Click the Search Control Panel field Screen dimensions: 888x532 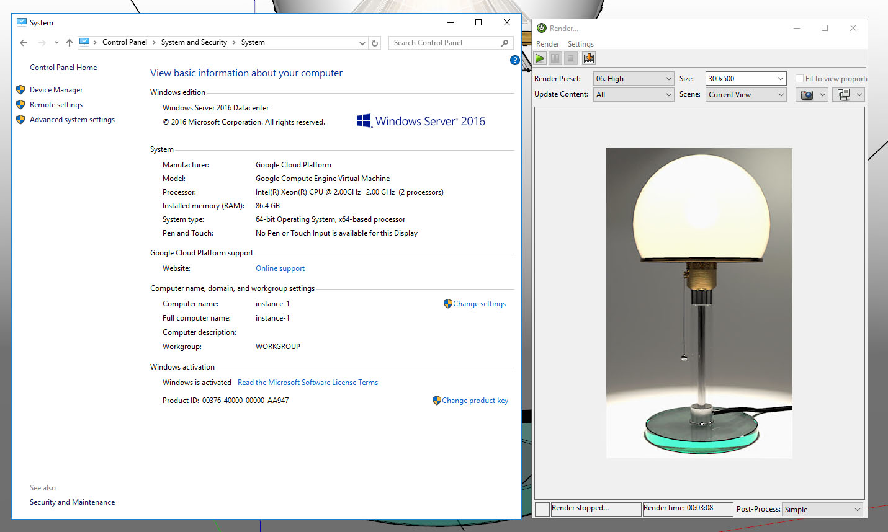coord(451,43)
